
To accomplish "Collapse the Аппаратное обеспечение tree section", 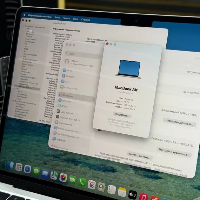I will [24, 26].
